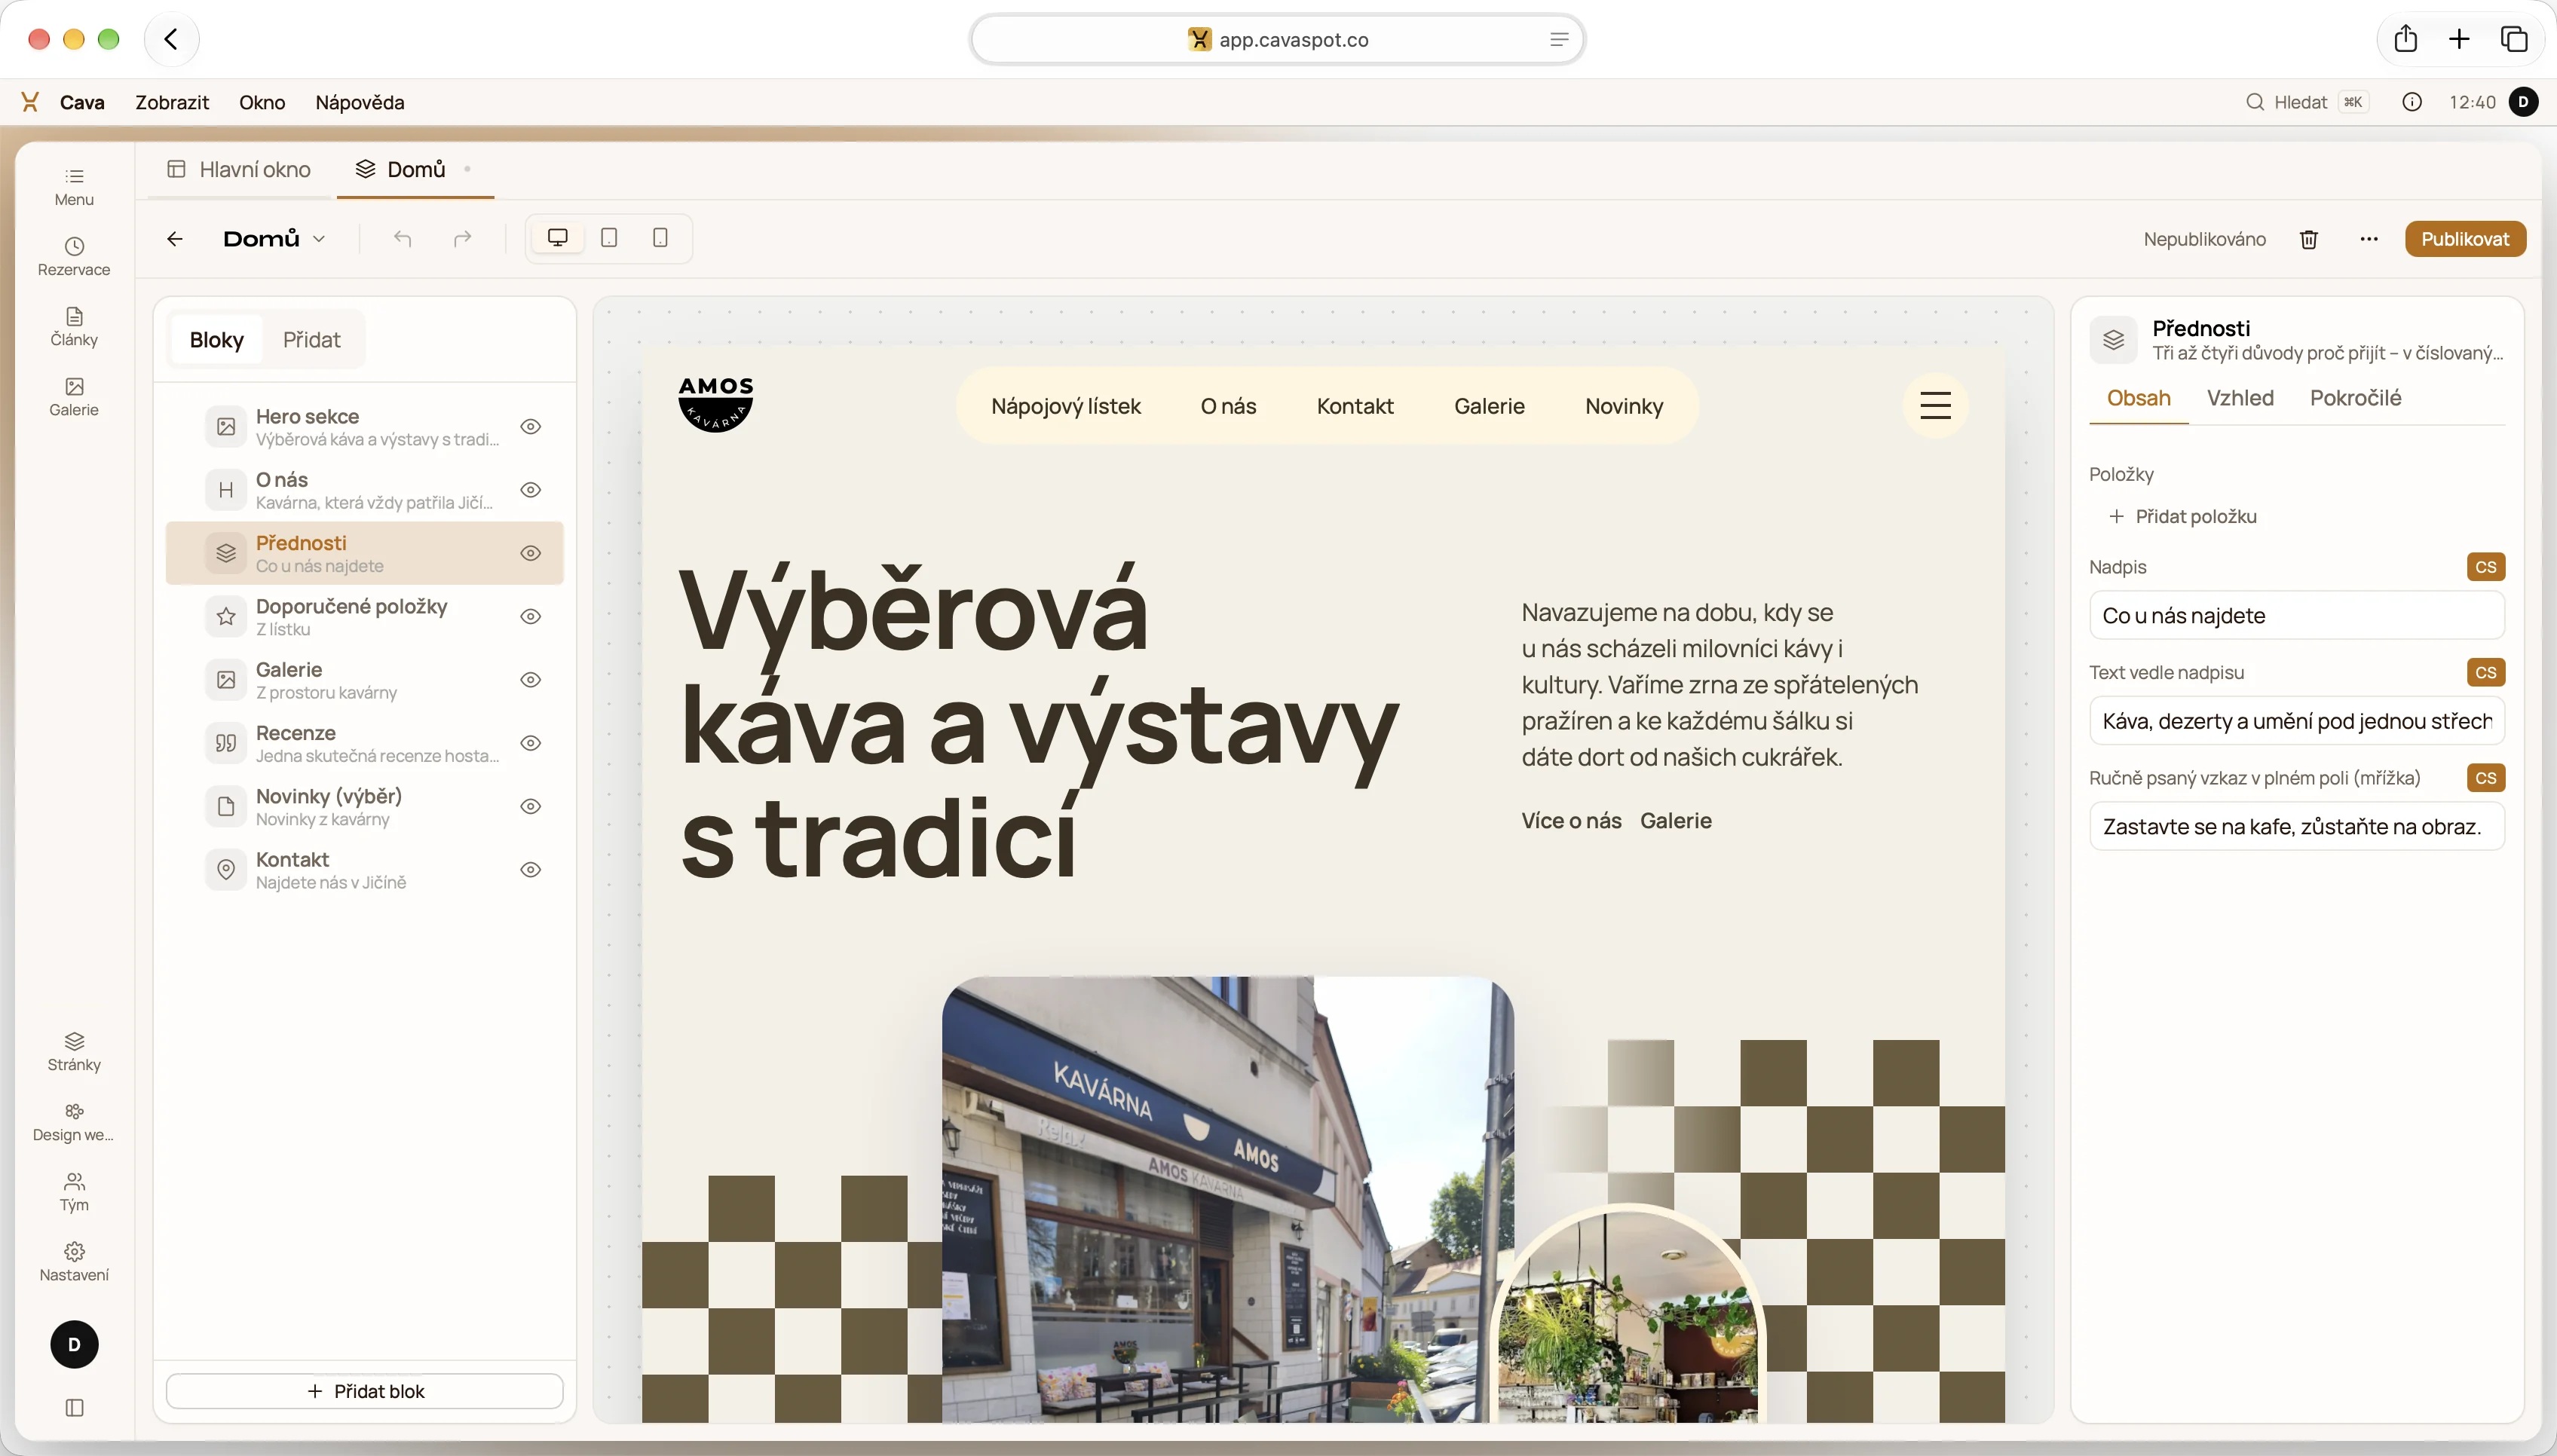Click the Publikovat button
The width and height of the screenshot is (2557, 1456).
click(2465, 239)
